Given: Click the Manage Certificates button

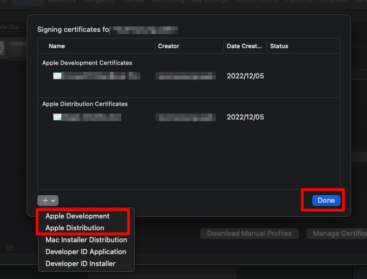Looking at the screenshot, I should tap(337, 234).
